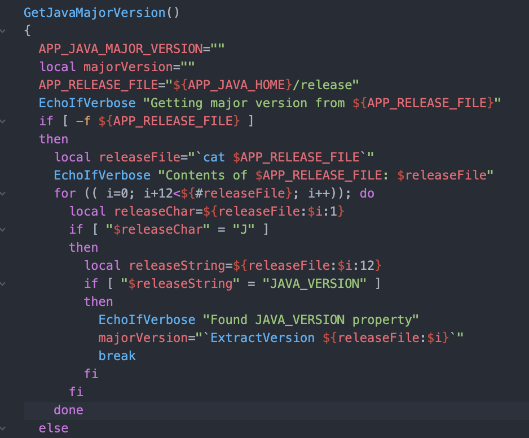The width and height of the screenshot is (529, 438).
Task: Click the EchoIfVerbose call showing release file contents
Action: point(102,175)
